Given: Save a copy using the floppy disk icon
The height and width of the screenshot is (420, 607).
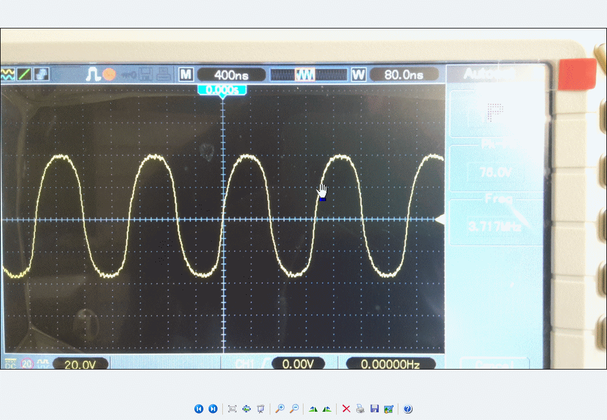Looking at the screenshot, I should (374, 409).
